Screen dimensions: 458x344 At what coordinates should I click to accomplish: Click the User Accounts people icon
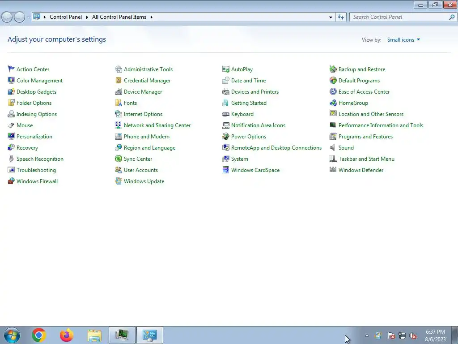(118, 170)
